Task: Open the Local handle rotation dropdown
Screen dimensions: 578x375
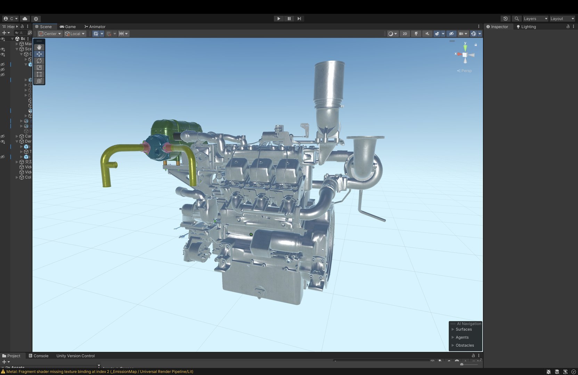Action: tap(75, 34)
